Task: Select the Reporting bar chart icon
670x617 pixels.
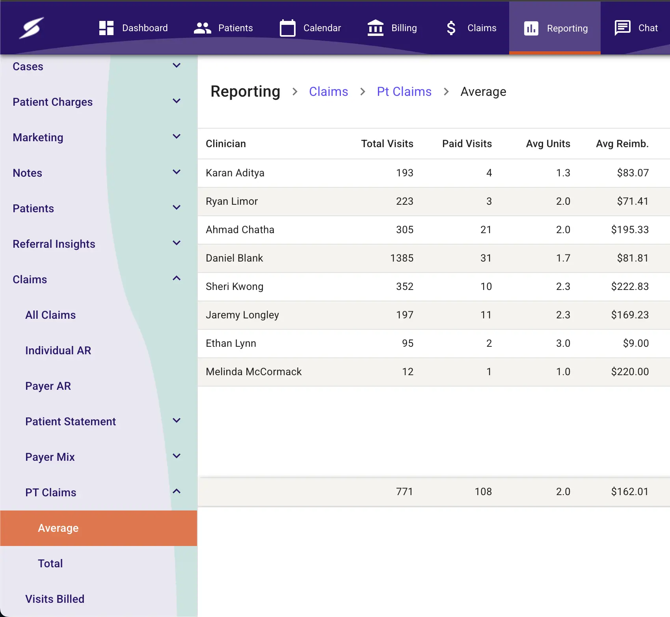Action: (531, 28)
